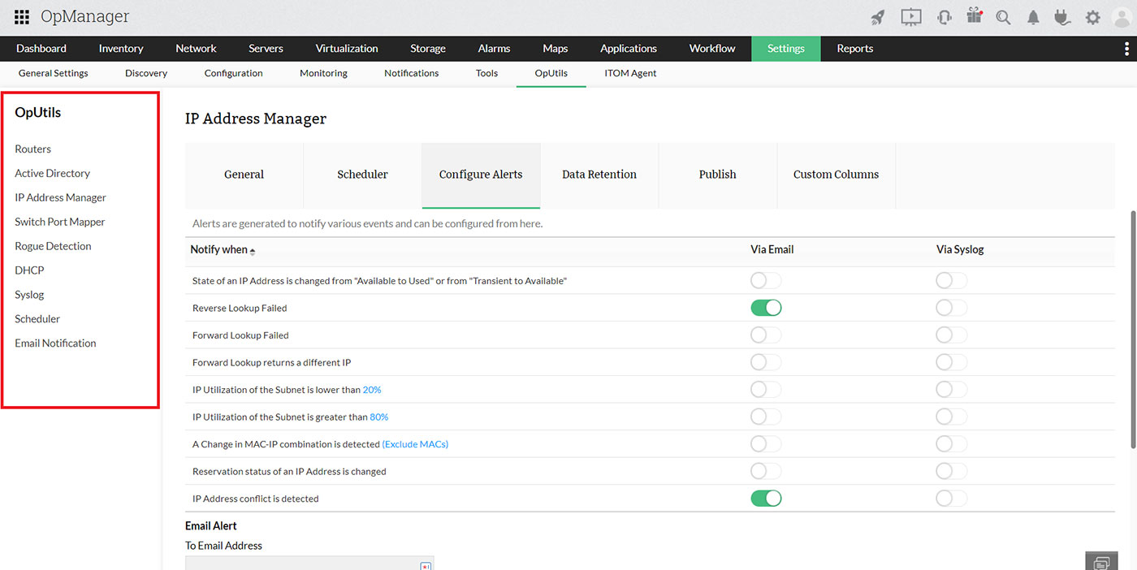Click the rocket quick-start icon

pos(877,17)
